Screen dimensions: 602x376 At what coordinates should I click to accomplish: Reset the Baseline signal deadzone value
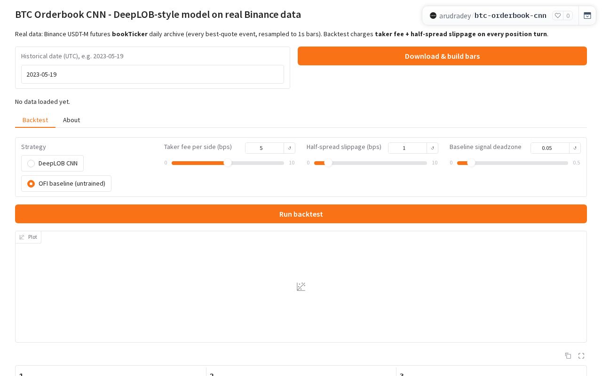575,148
